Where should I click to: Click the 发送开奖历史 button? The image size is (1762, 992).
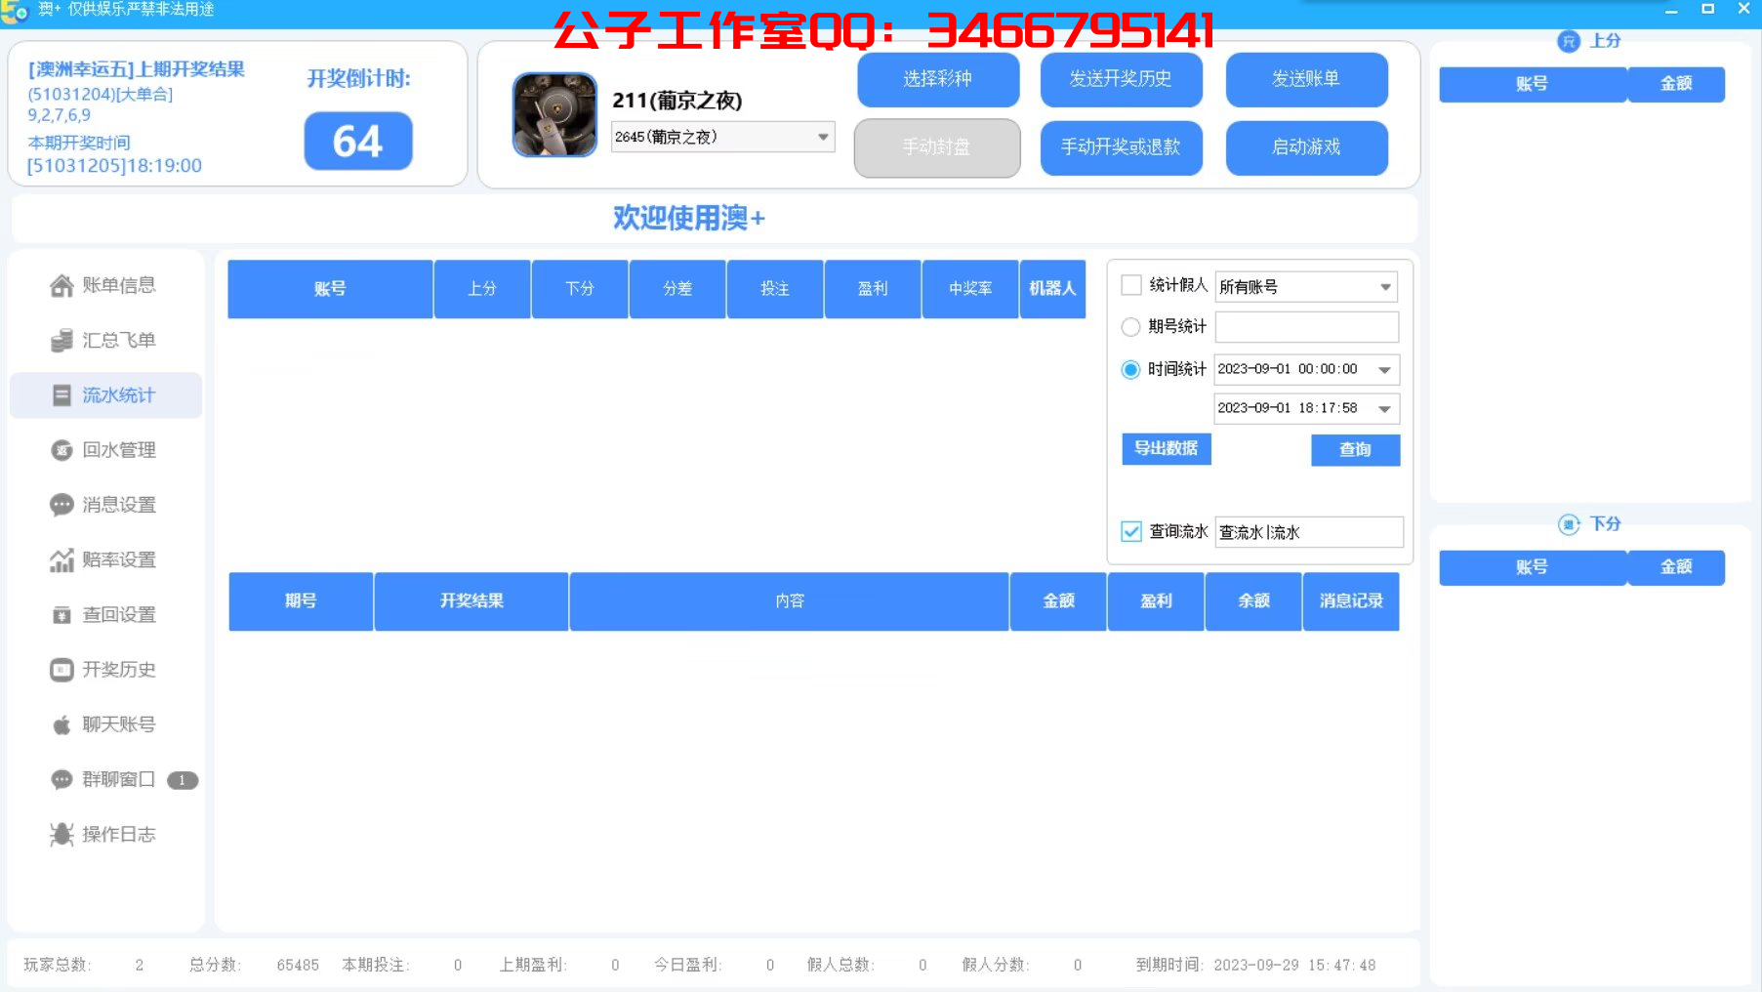1121,79
